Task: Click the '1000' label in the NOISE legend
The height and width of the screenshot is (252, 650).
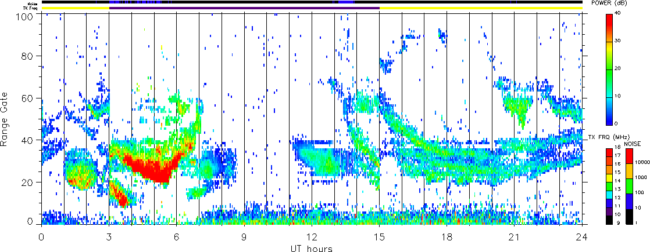Action: pyautogui.click(x=641, y=177)
